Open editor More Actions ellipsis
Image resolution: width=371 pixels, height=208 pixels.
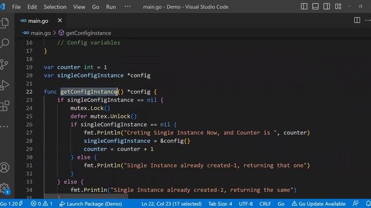[368, 20]
